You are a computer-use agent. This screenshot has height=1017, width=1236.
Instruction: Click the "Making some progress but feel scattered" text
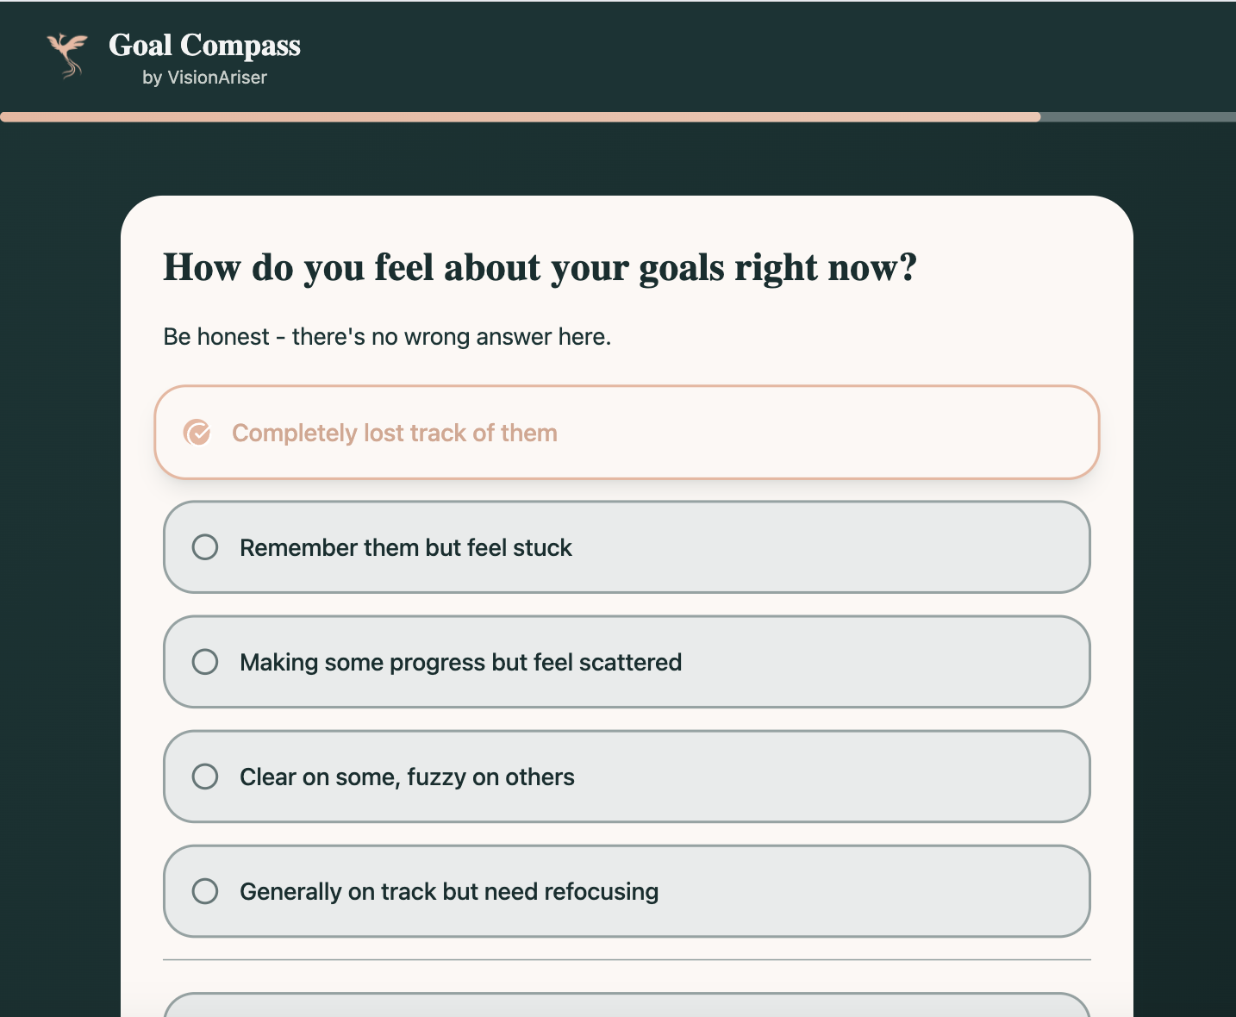point(460,663)
